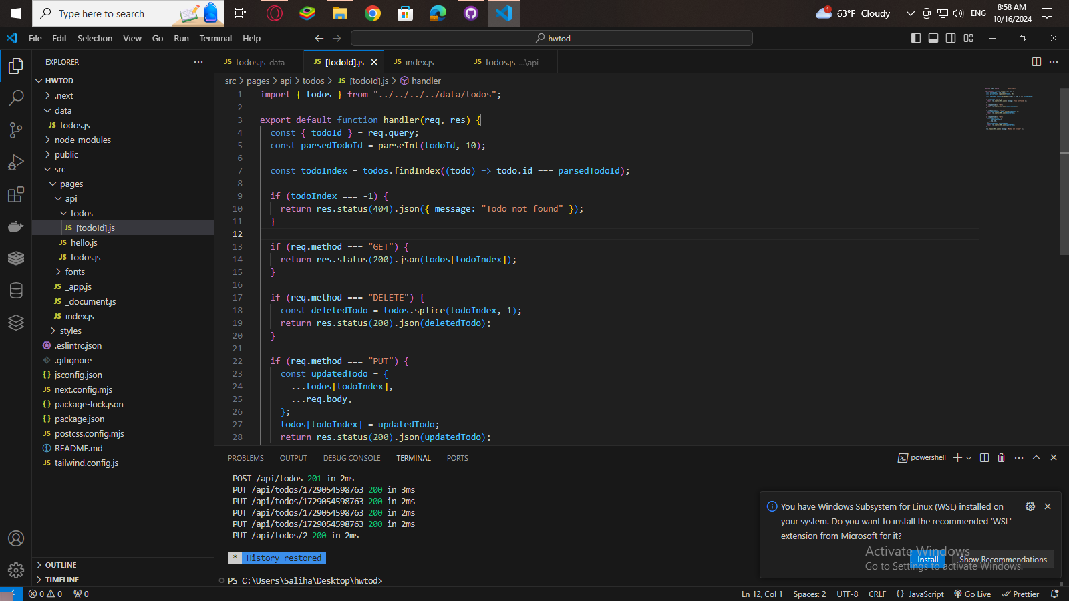Split the terminal panel

(983, 457)
